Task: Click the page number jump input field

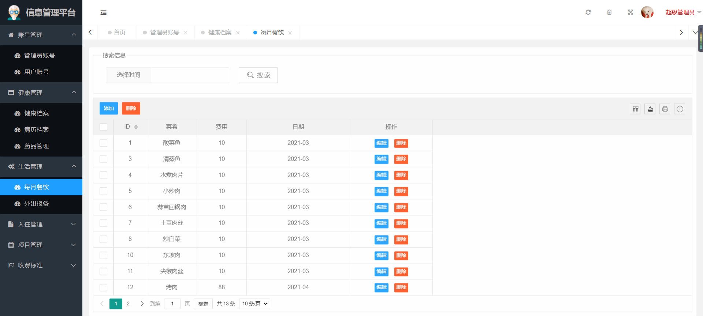Action: pos(172,304)
